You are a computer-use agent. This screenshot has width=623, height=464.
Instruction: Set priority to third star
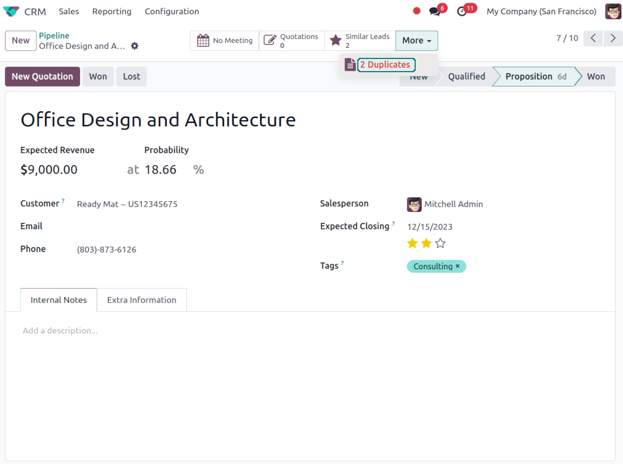(x=440, y=244)
